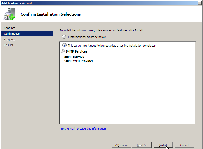Go to the Features step in sidebar
The height and width of the screenshot is (149, 203).
tap(10, 28)
